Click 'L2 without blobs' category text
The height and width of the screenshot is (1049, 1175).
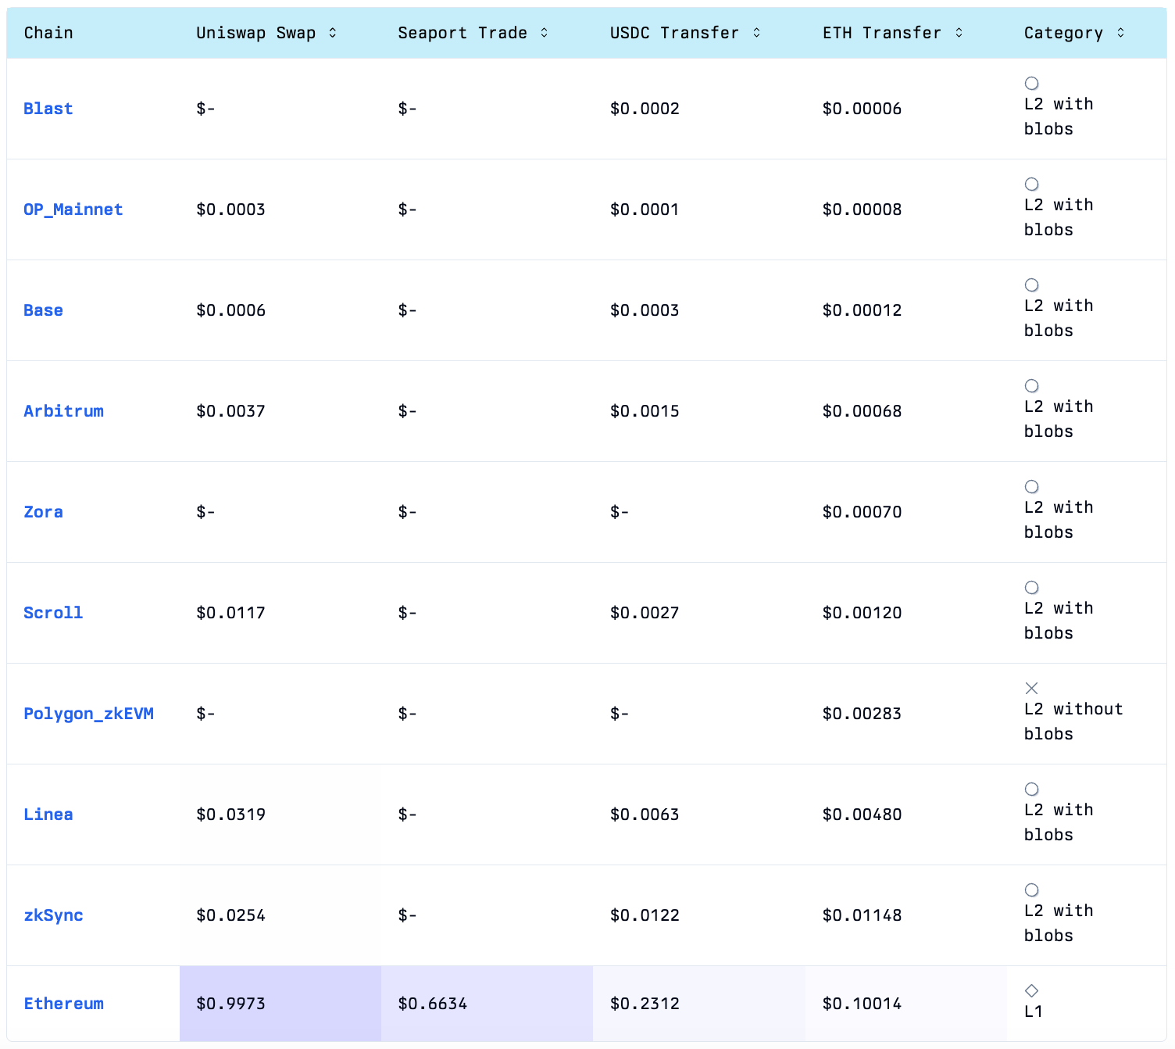(1073, 721)
